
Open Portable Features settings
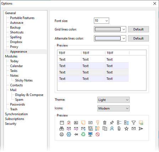click(x=22, y=18)
